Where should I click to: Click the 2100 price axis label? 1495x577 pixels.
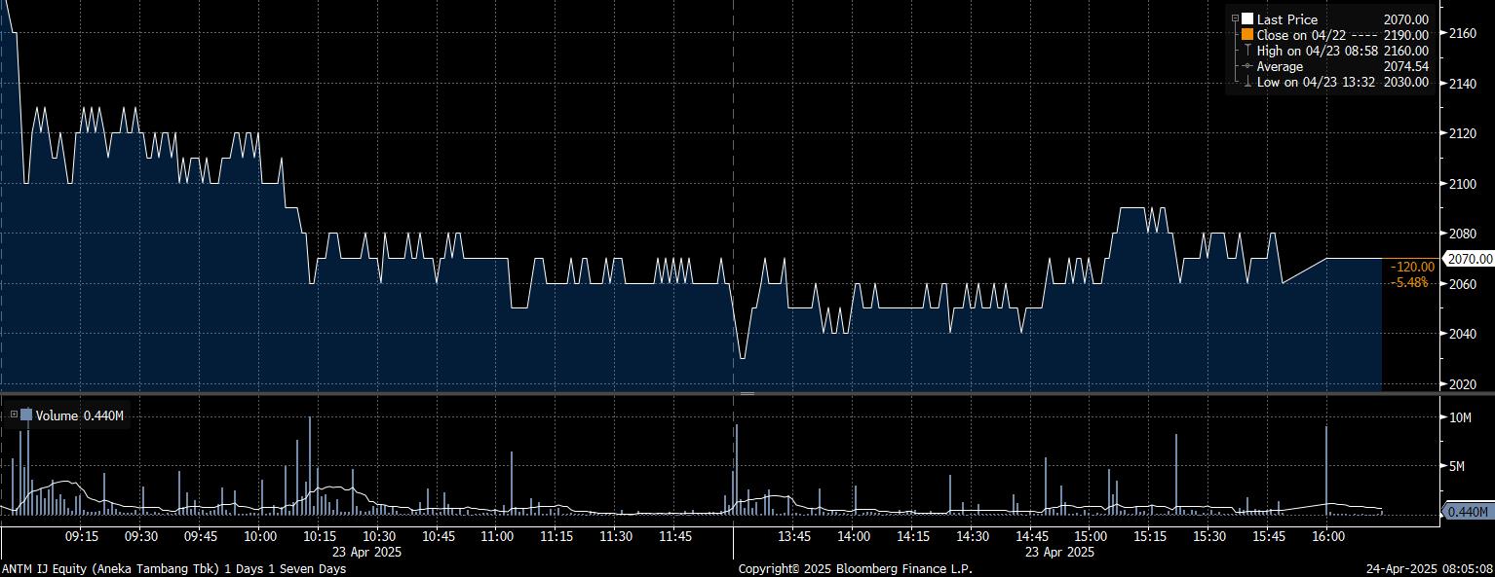1465,184
